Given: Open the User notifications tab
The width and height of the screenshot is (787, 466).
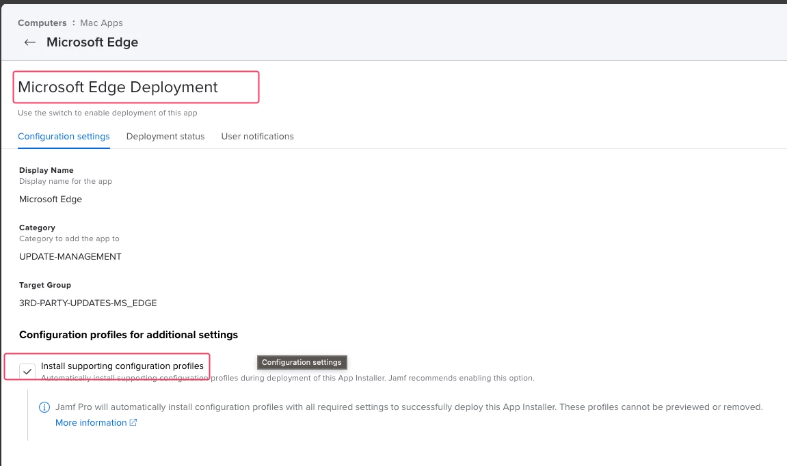Looking at the screenshot, I should point(258,137).
